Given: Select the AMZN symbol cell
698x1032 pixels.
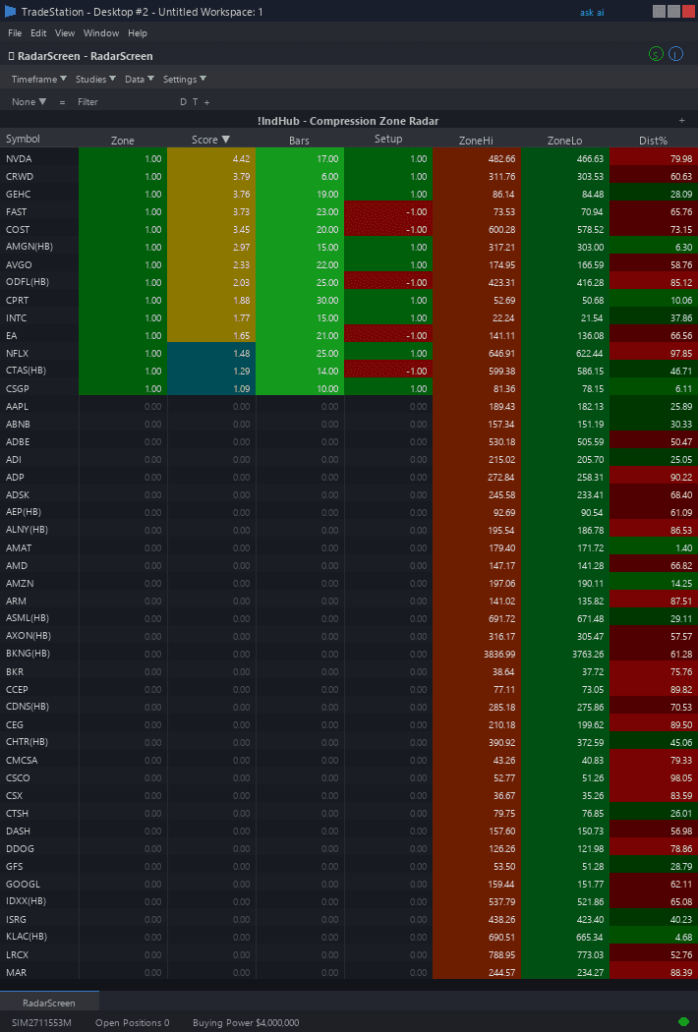Looking at the screenshot, I should point(39,583).
